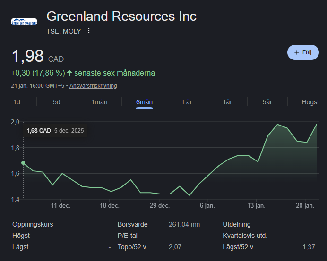This screenshot has width=327, height=261.
Task: View the 5år chart range
Action: [x=267, y=102]
